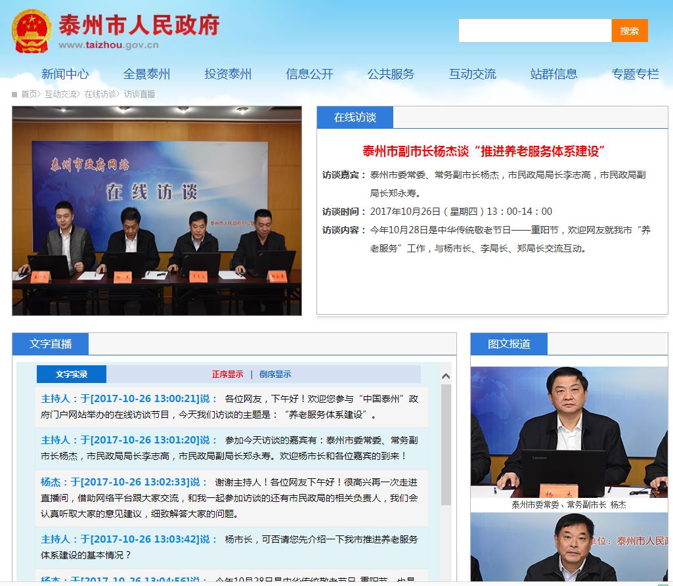Click the 在线访谈 breadcrumb link
673x586 pixels.
pos(100,94)
